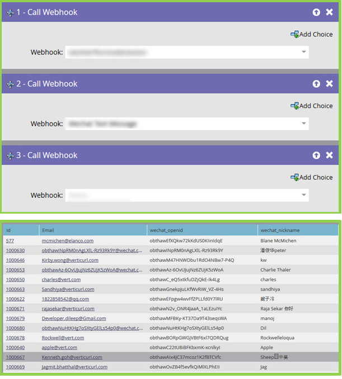
Task: Add Choice to step 3
Action: pos(311,177)
